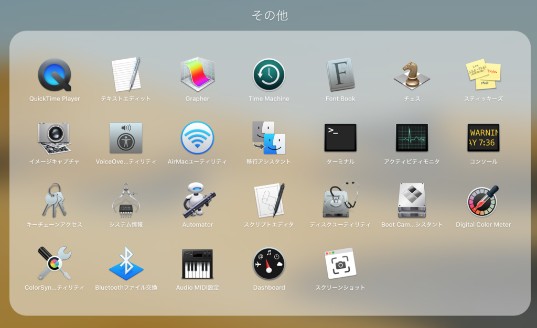
Task: Launch Boot Camp アシスタント icon
Action: click(412, 201)
